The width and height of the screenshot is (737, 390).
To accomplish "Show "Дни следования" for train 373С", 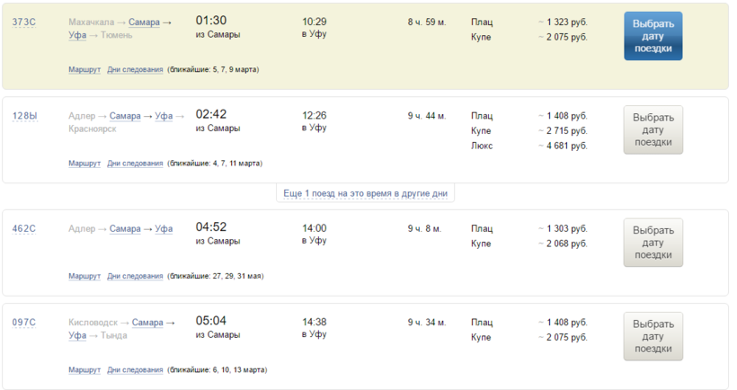I will pos(135,69).
